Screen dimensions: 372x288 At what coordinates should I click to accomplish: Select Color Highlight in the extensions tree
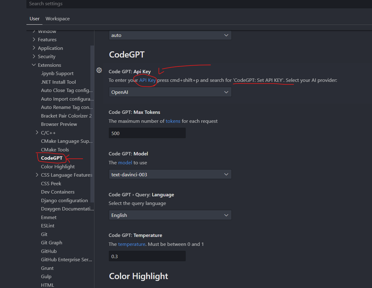[58, 166]
